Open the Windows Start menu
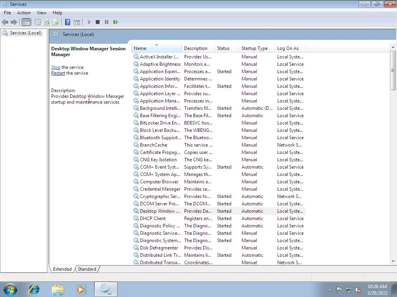 pos(10,289)
